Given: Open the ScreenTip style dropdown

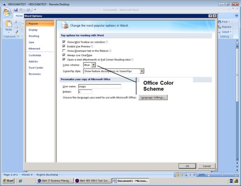Looking at the screenshot, I should (114, 71).
